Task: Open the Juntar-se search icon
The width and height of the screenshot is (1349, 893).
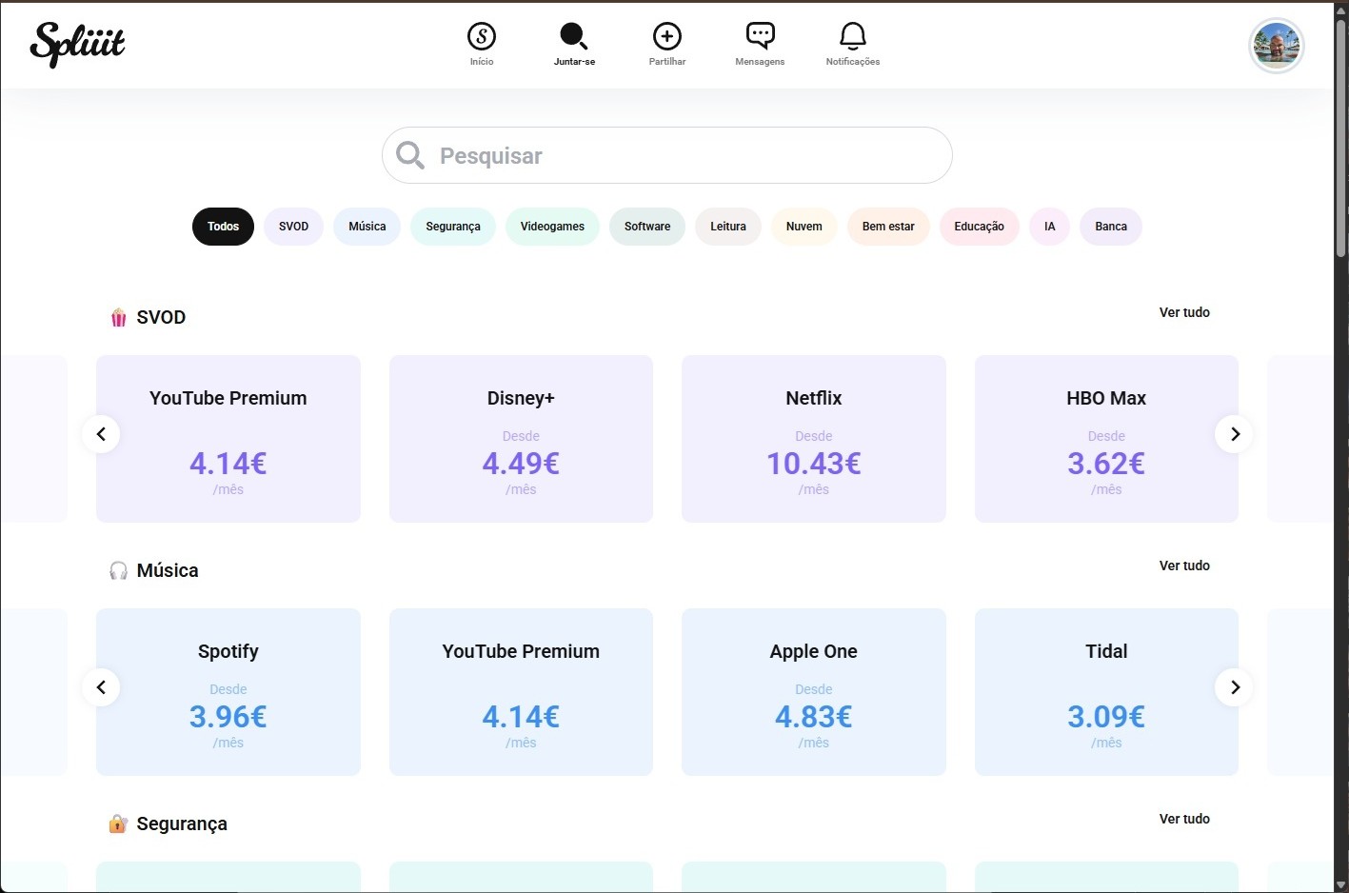Action: (574, 37)
